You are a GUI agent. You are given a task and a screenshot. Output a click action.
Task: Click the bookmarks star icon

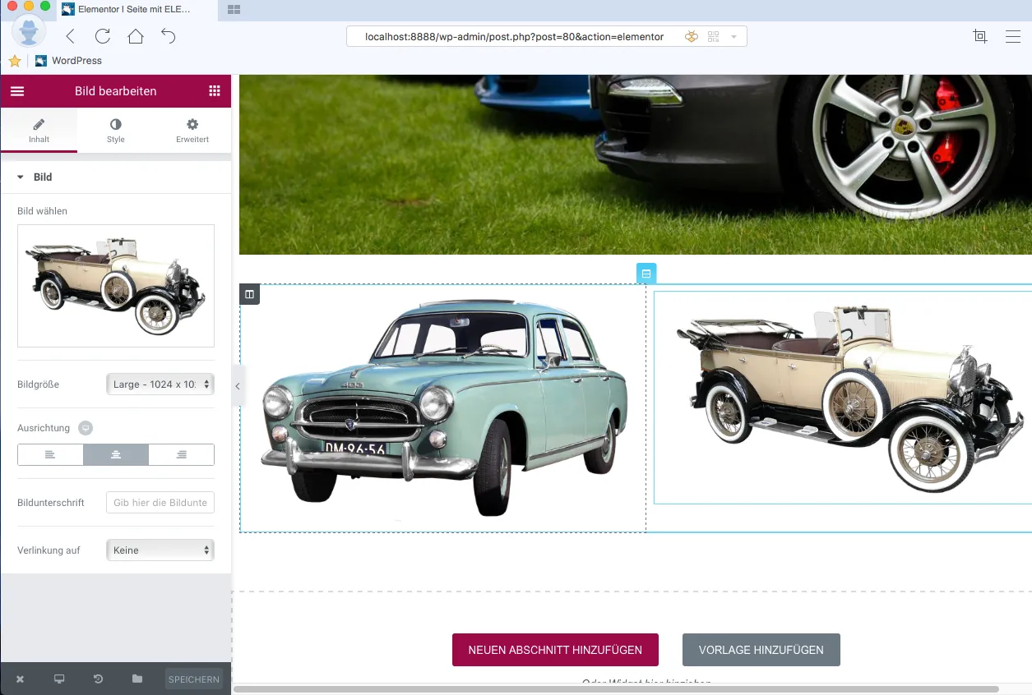point(15,61)
